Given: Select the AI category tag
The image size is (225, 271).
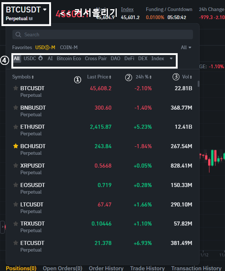Looking at the screenshot, I should (x=50, y=58).
